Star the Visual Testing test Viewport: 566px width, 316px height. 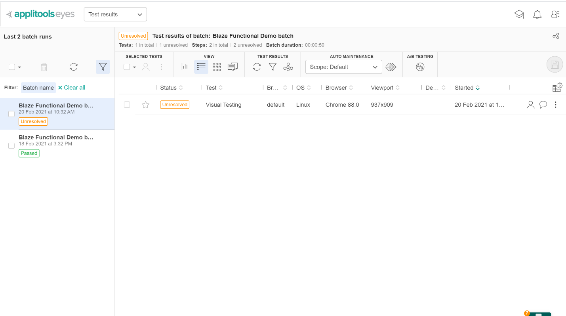click(146, 105)
